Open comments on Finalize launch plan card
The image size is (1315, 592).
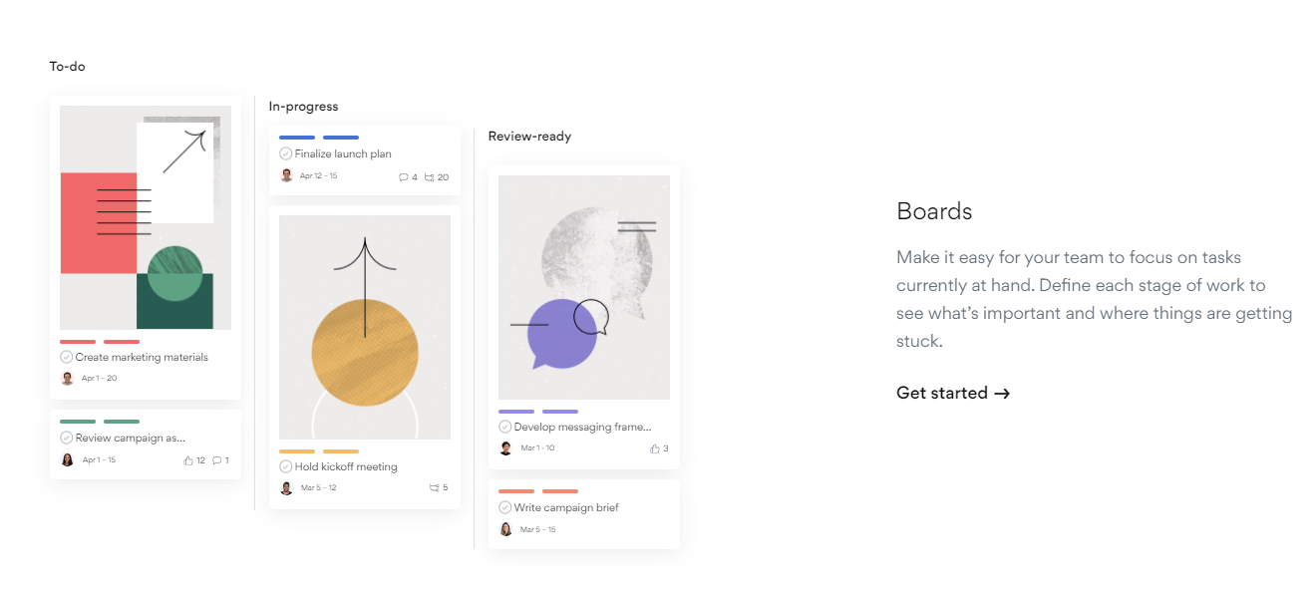(404, 177)
